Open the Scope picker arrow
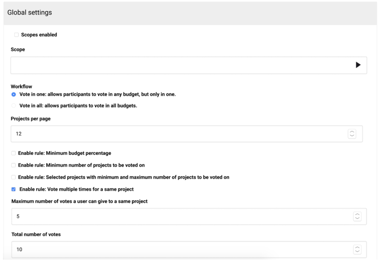This screenshot has width=381, height=261. 358,65
